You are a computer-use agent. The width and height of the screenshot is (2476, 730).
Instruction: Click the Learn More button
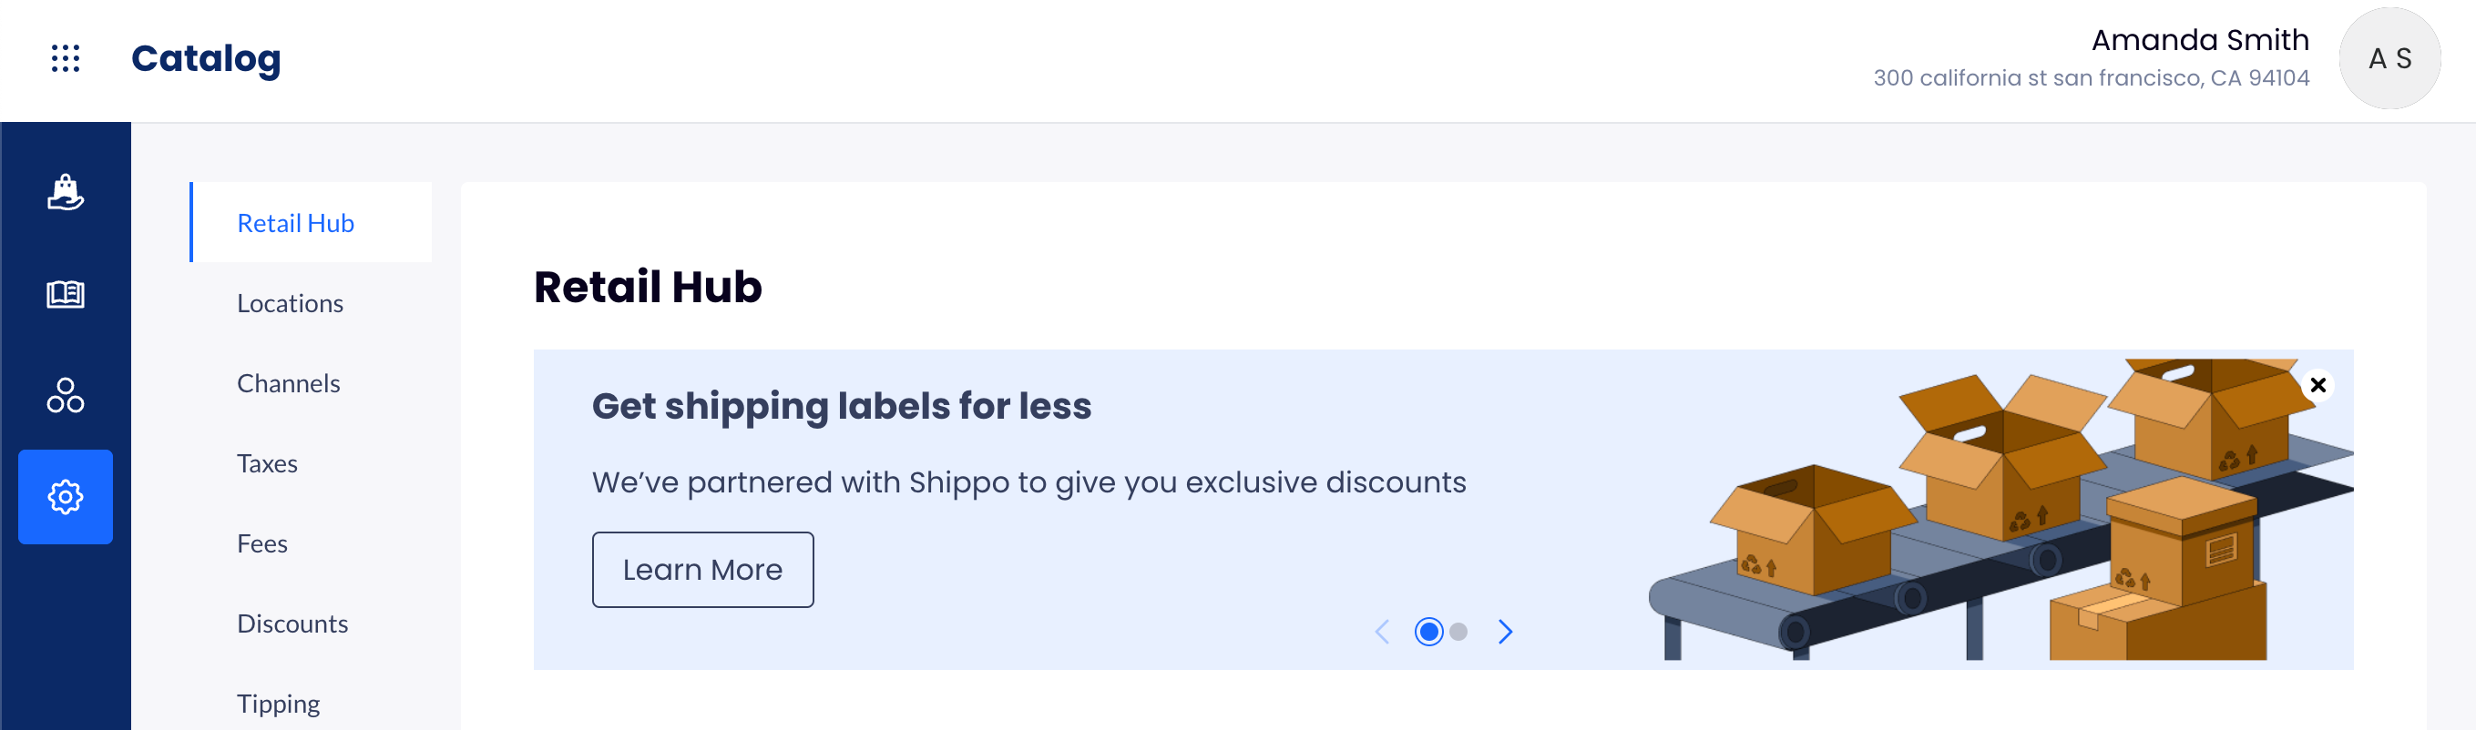click(702, 570)
